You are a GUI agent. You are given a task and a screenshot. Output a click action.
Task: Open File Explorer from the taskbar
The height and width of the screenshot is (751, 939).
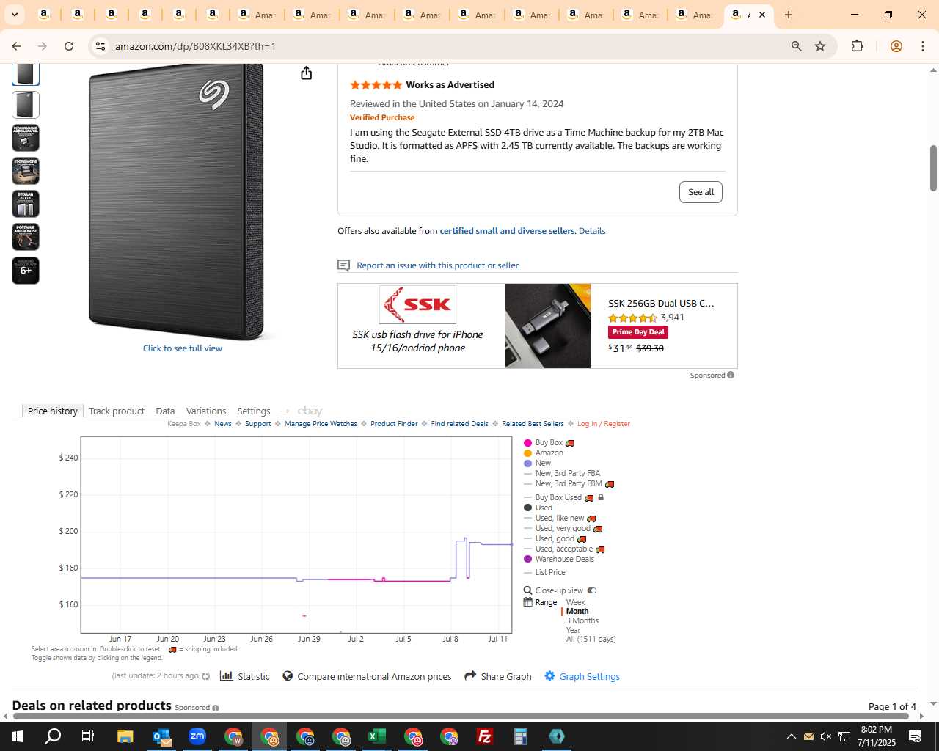(125, 736)
